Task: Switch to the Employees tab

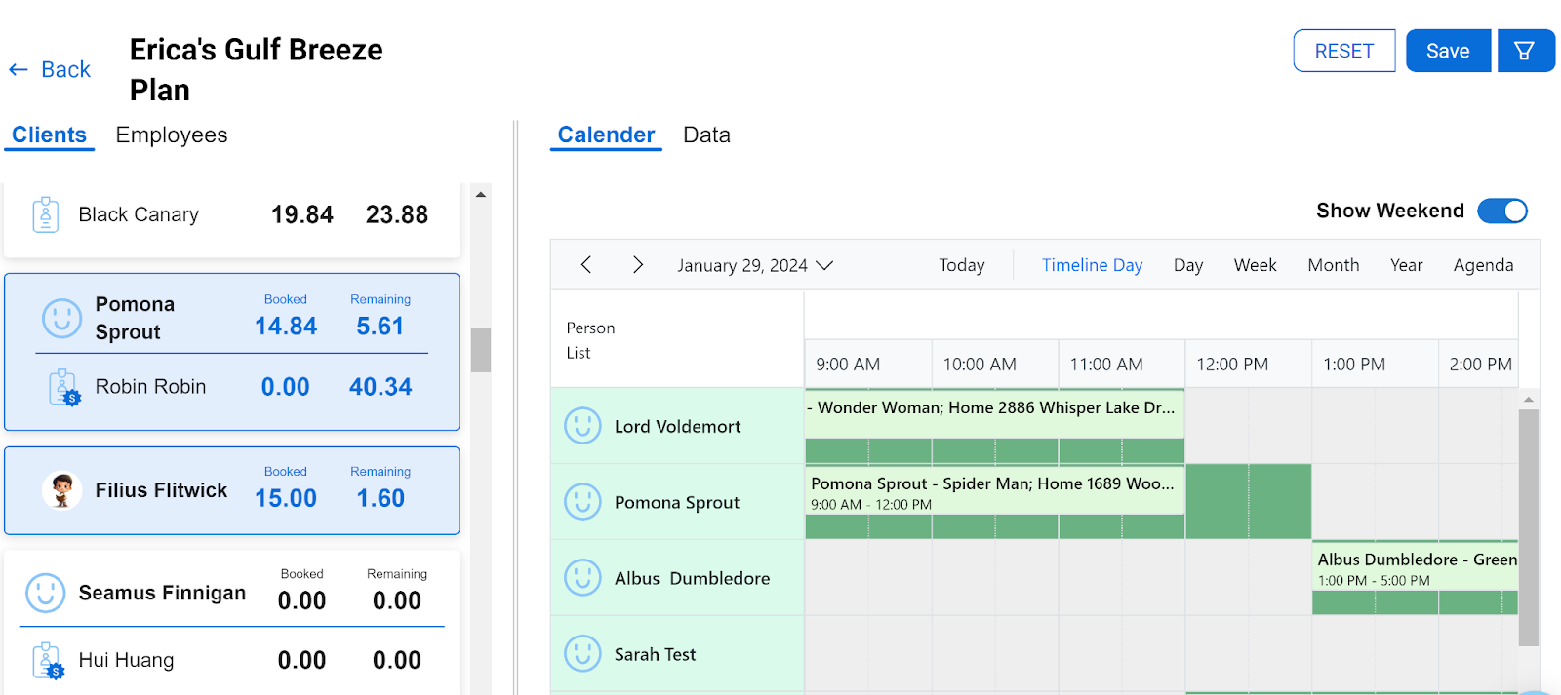Action: coord(172,135)
